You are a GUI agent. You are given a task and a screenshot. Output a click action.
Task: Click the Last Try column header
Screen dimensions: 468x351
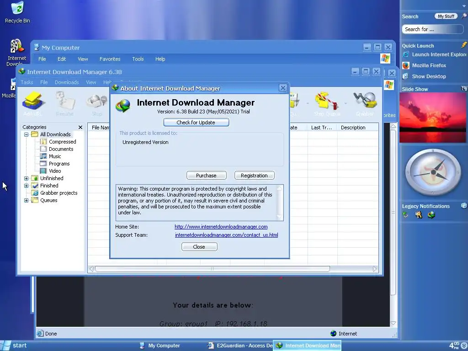[x=322, y=128]
